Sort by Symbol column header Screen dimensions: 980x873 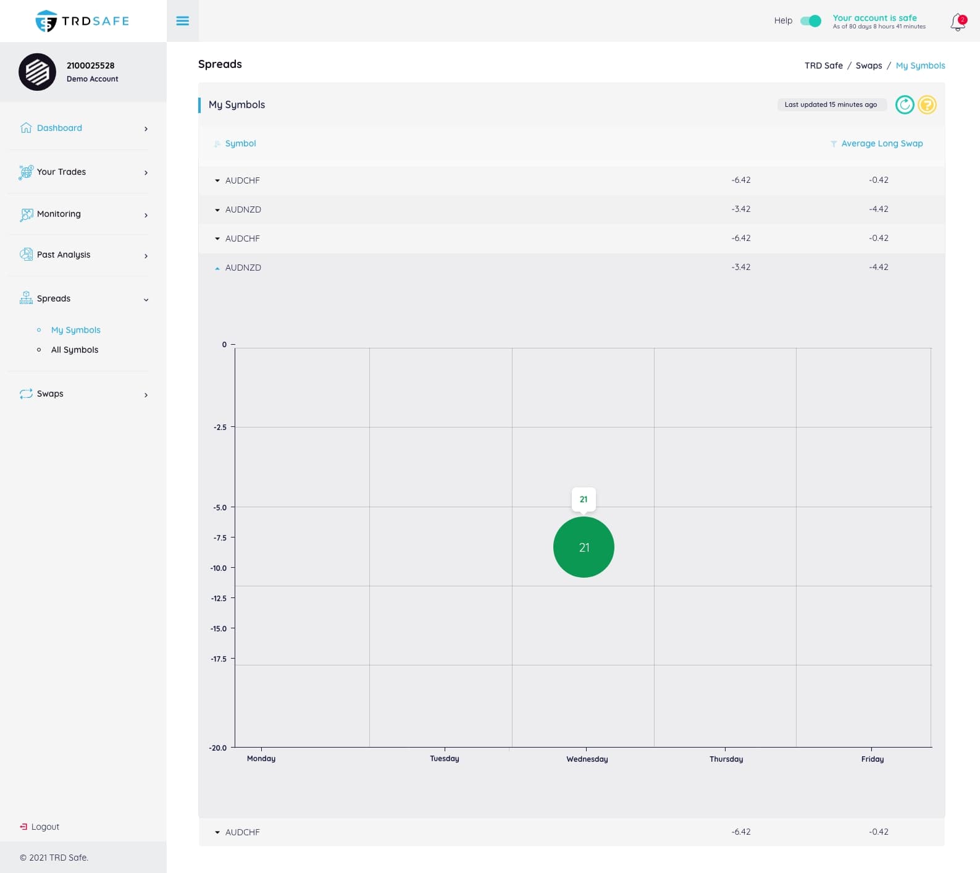(240, 143)
